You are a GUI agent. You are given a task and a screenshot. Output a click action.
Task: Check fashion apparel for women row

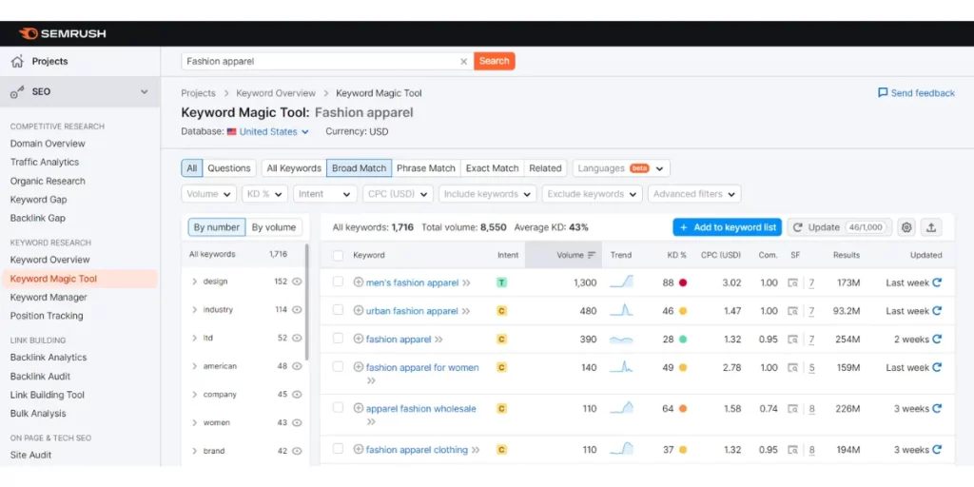(338, 366)
